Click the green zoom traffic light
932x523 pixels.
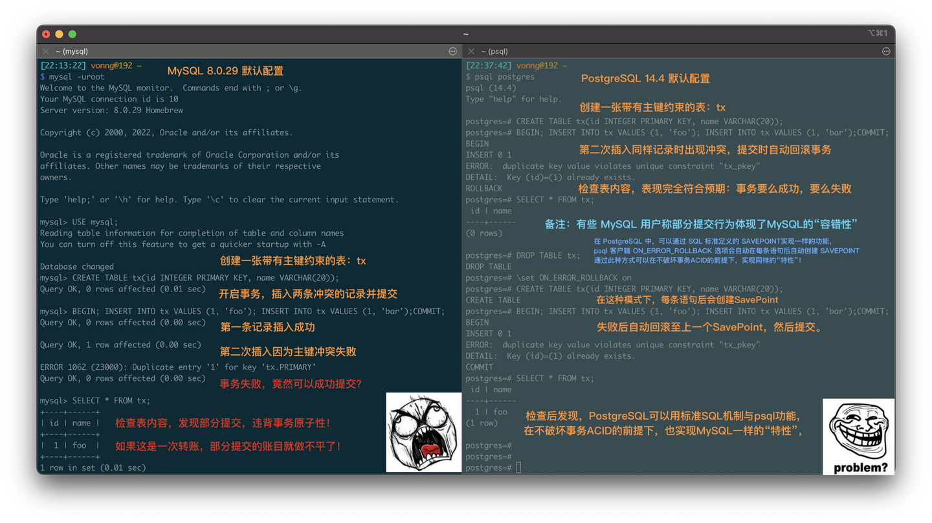point(72,34)
